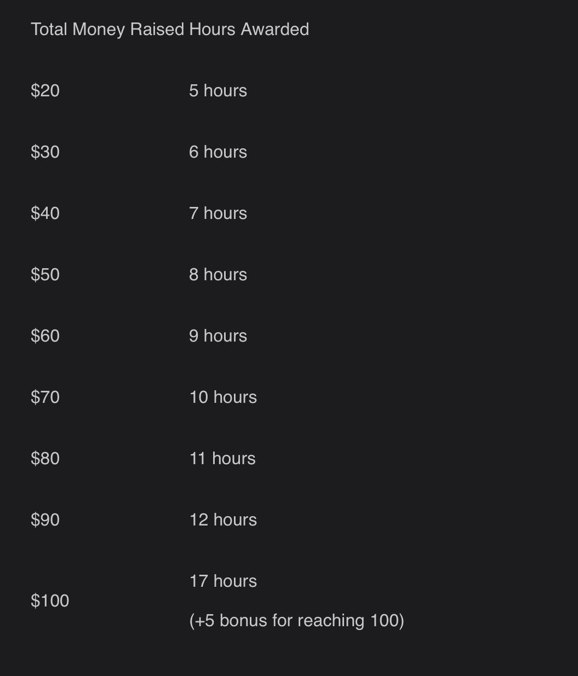
Task: Select the $90 amount cell
Action: (45, 519)
